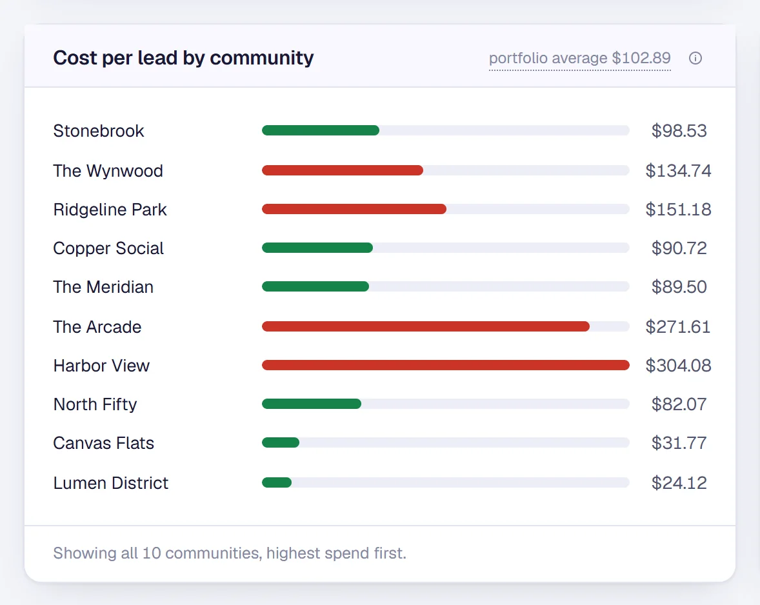Image resolution: width=760 pixels, height=605 pixels.
Task: Click the info icon beside portfolio average
Action: tap(695, 58)
